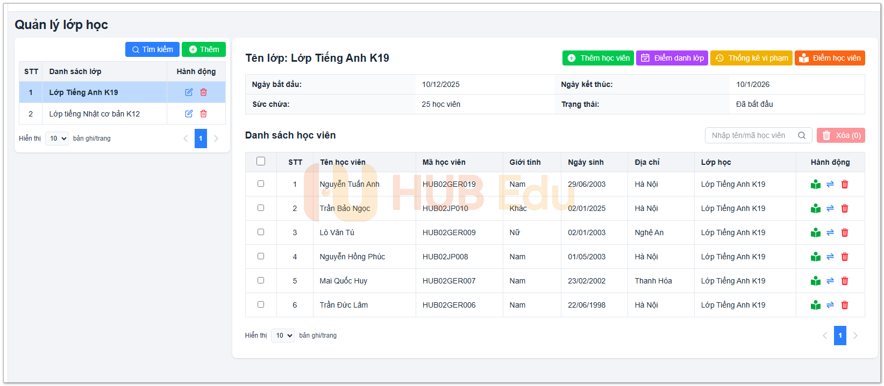Open the score icon for Trần Đức Lâm

(816, 305)
